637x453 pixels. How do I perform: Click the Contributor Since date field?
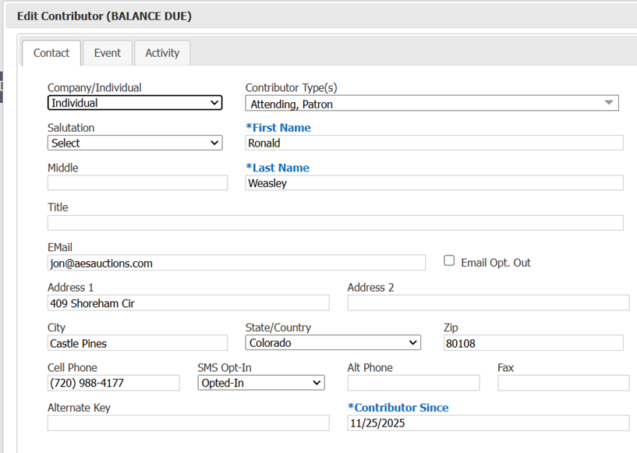tap(488, 423)
